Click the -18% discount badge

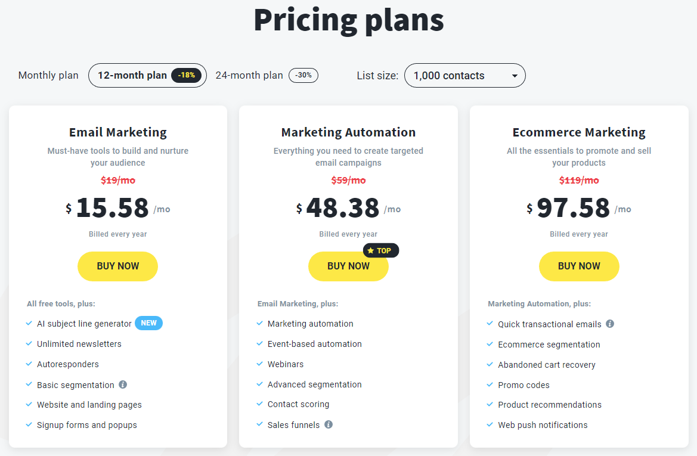tap(187, 75)
